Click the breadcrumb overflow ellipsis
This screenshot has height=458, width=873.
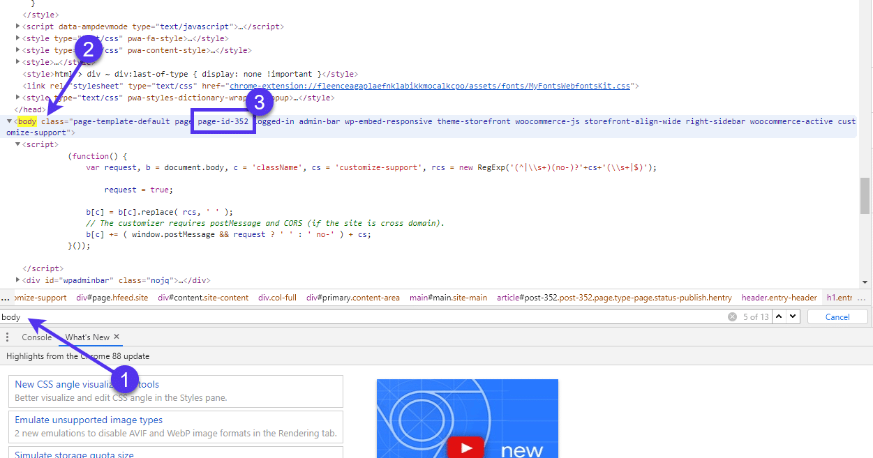(x=5, y=297)
